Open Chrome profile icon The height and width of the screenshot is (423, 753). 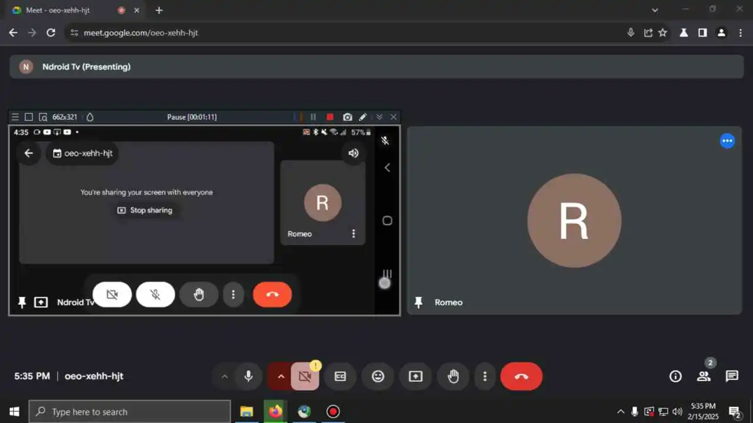[x=721, y=33]
